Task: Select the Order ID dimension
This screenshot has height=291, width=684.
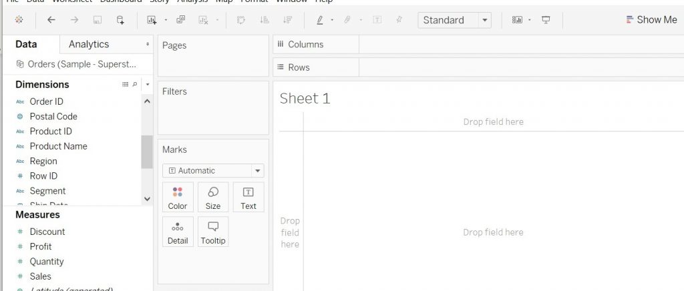Action: point(46,101)
